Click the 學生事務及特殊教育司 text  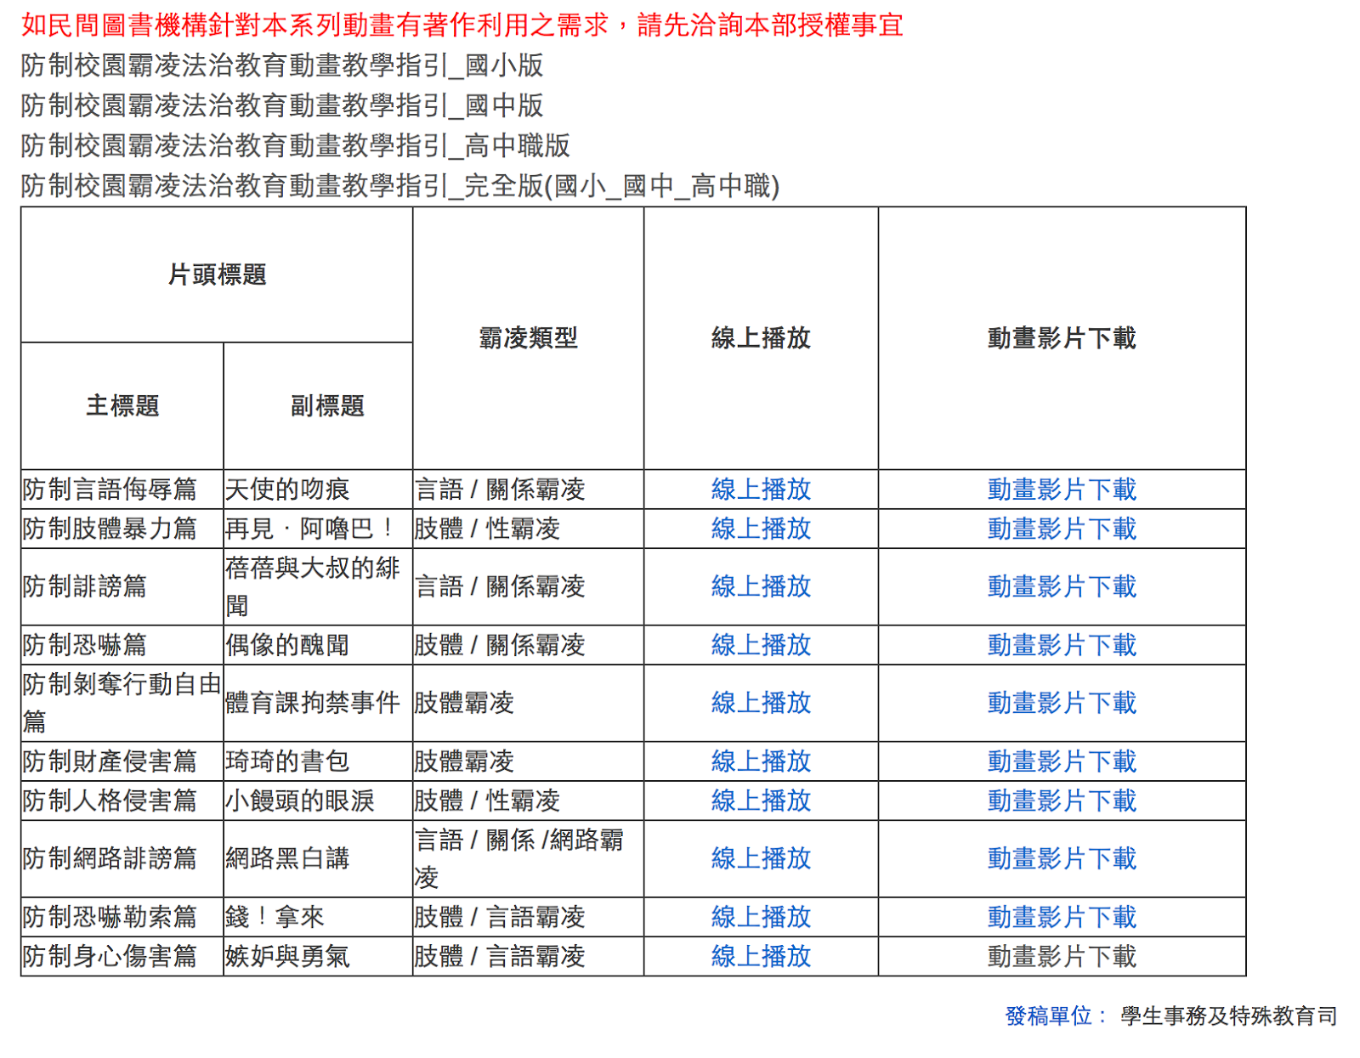tap(1228, 1016)
